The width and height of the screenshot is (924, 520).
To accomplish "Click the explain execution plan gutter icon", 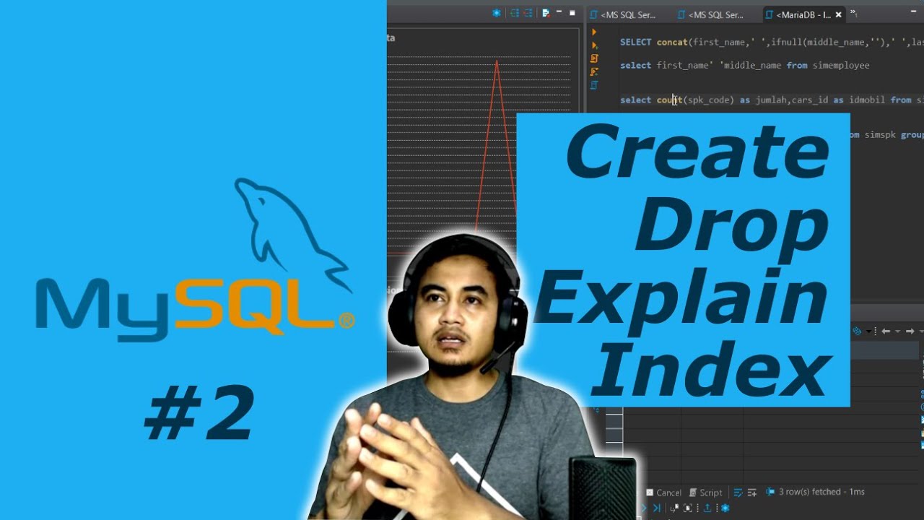I will [594, 71].
